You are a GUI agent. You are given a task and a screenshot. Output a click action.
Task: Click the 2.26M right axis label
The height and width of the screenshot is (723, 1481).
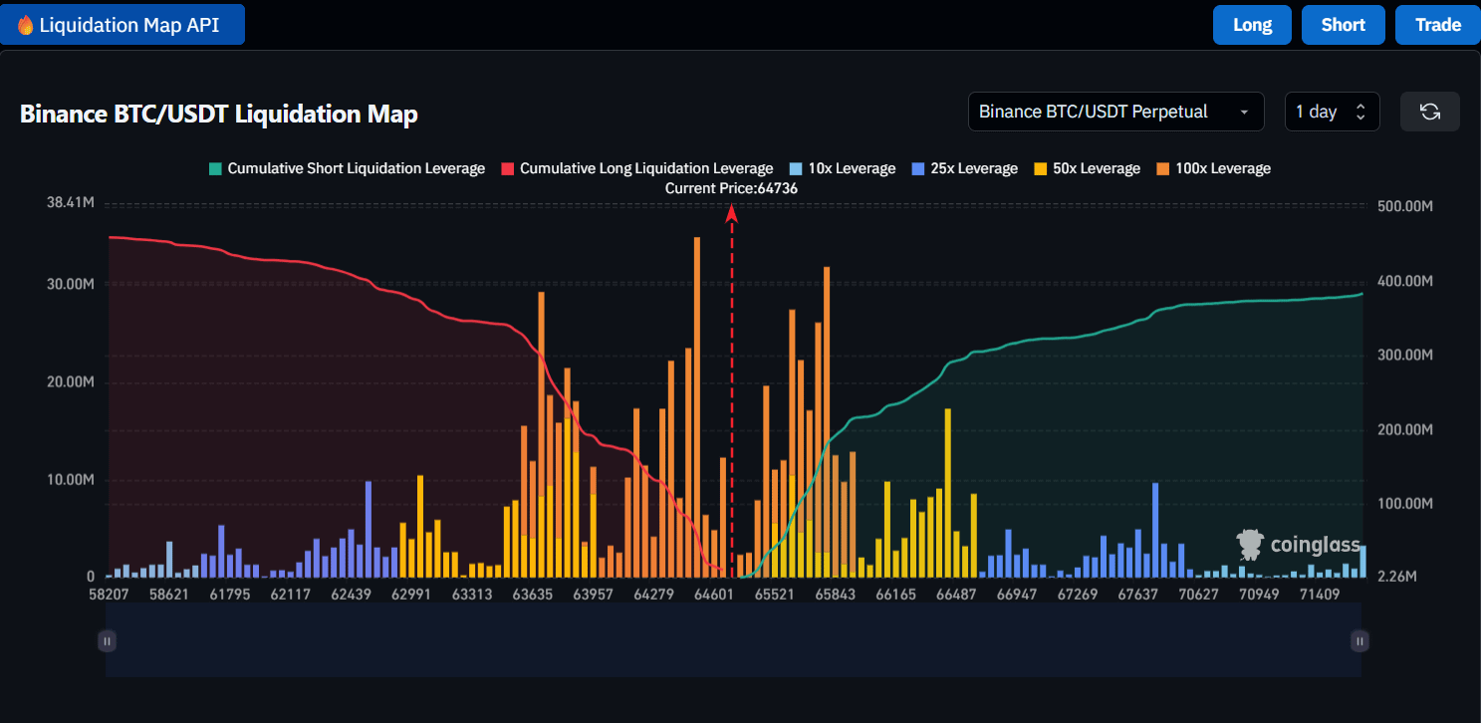tap(1395, 577)
